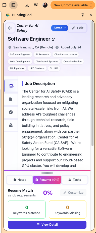Open Chrome downloads icon
Screen dimensions: 96x233
click(x=27, y=5)
